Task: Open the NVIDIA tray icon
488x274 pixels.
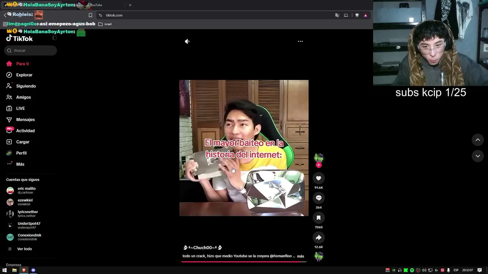Action: (393, 270)
